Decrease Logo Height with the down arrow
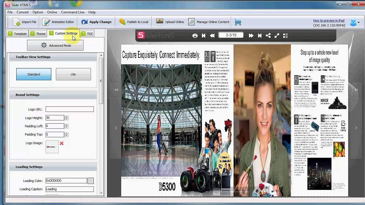 66,119
